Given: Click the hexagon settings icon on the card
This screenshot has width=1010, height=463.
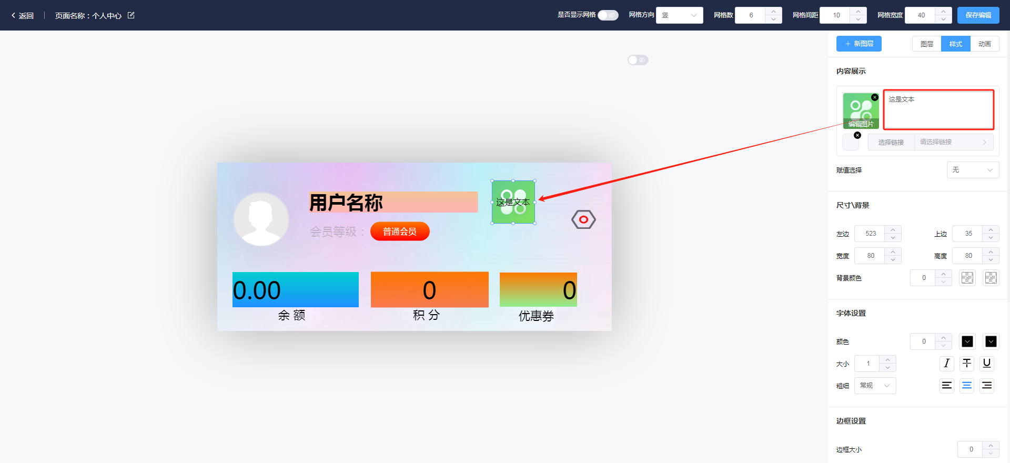Looking at the screenshot, I should coord(583,219).
